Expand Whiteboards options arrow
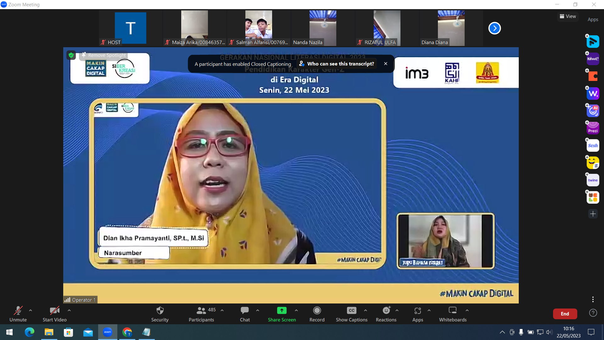This screenshot has height=340, width=604. [467, 310]
